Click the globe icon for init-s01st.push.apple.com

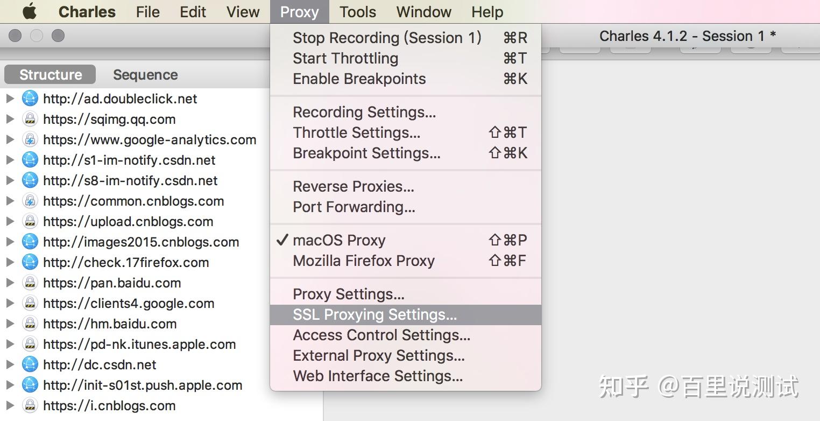30,385
